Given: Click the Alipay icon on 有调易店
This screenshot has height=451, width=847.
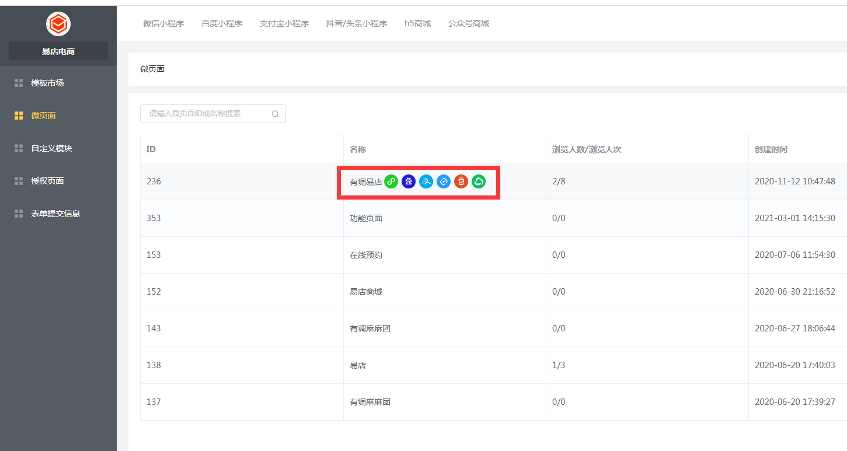Looking at the screenshot, I should click(426, 182).
